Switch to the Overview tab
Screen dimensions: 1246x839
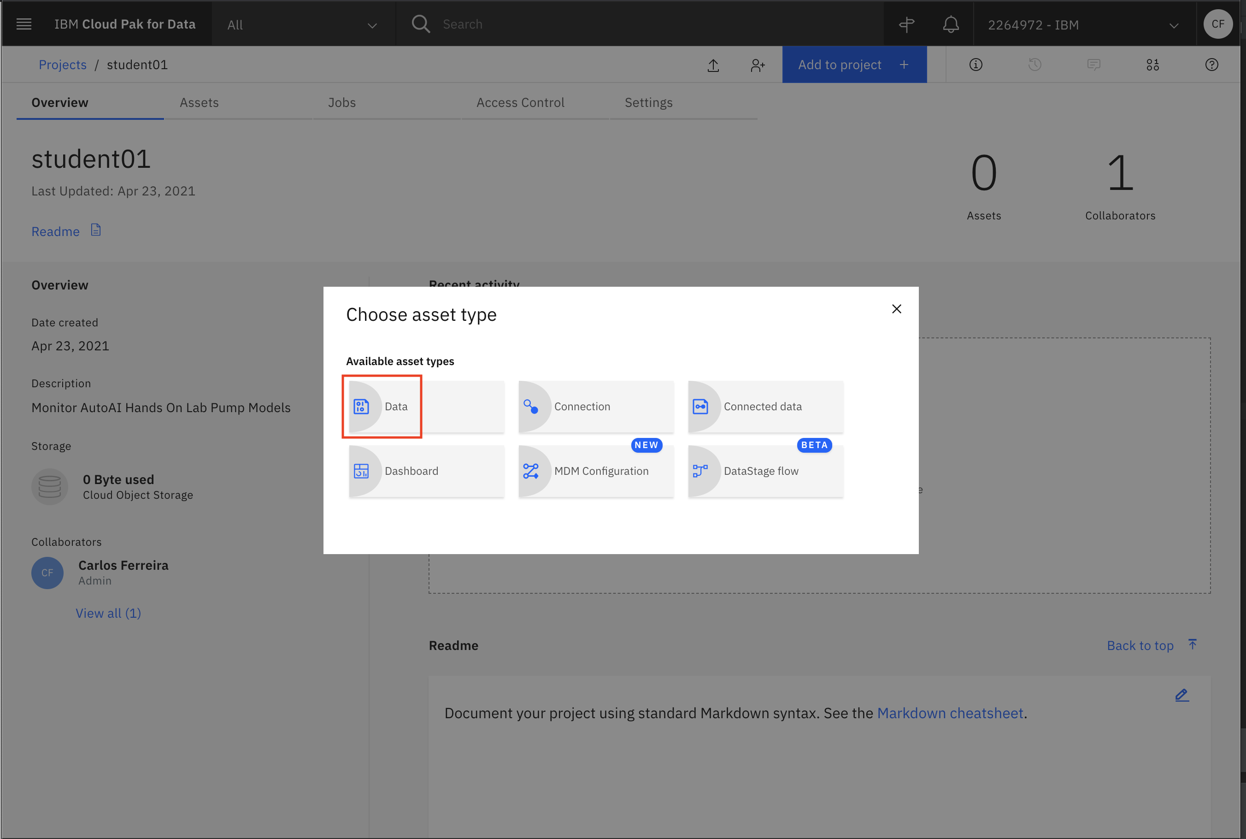point(90,103)
